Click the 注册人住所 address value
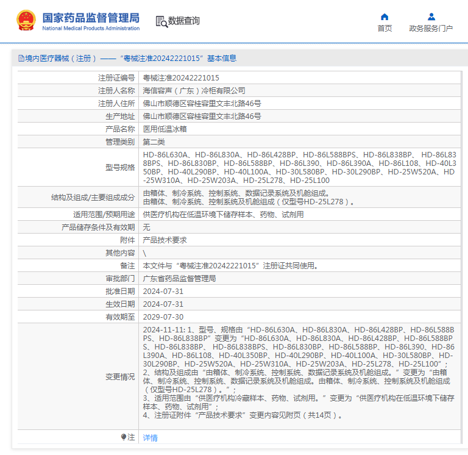 [202, 104]
